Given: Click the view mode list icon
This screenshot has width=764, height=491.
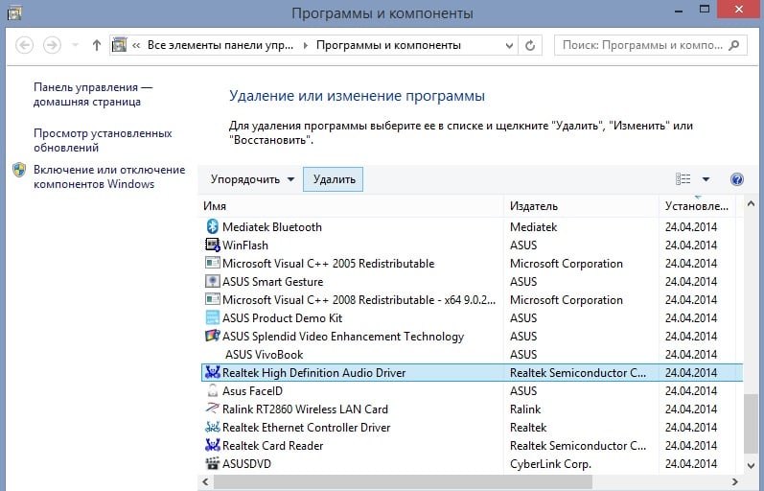Looking at the screenshot, I should click(x=683, y=179).
